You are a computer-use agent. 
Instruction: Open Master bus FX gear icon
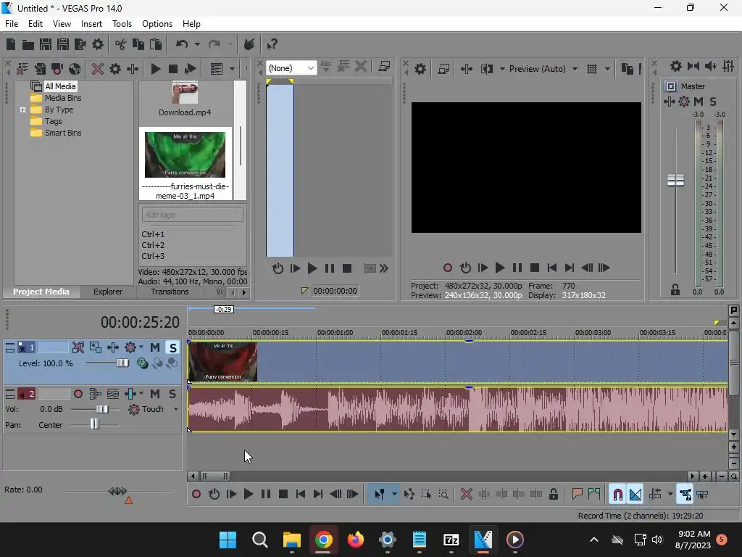tap(684, 102)
